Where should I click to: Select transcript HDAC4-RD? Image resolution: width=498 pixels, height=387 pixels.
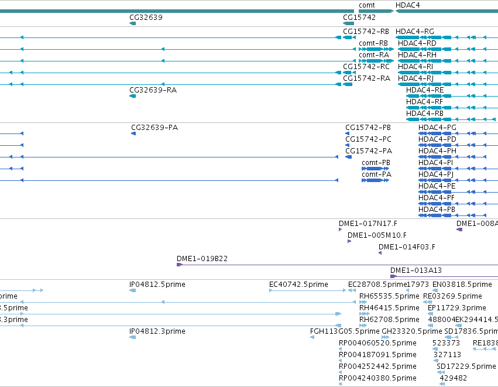[x=417, y=43]
